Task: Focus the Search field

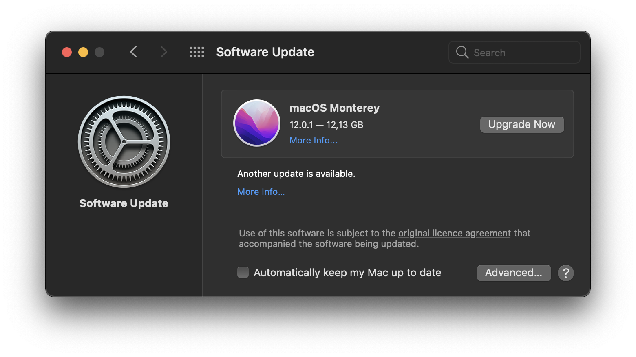Action: click(515, 52)
